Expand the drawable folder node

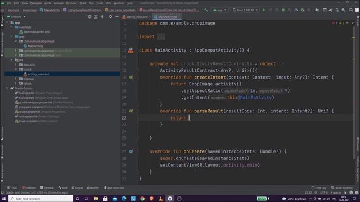[x=16, y=65]
